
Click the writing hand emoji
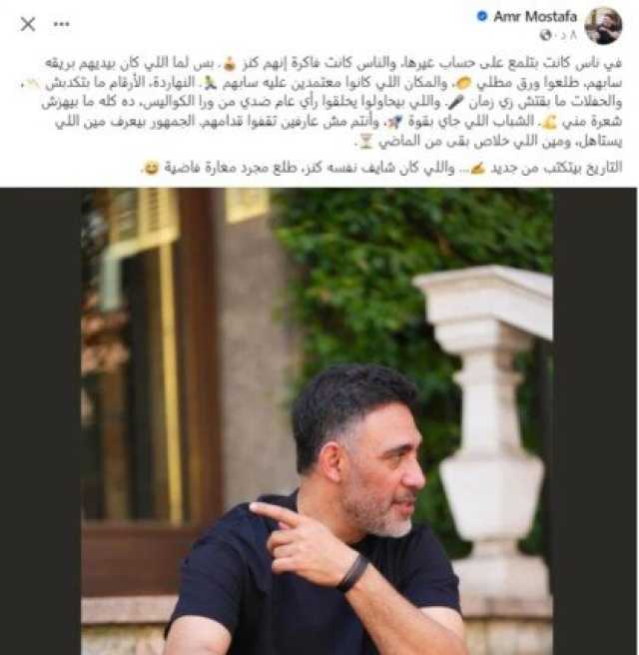pyautogui.click(x=478, y=168)
